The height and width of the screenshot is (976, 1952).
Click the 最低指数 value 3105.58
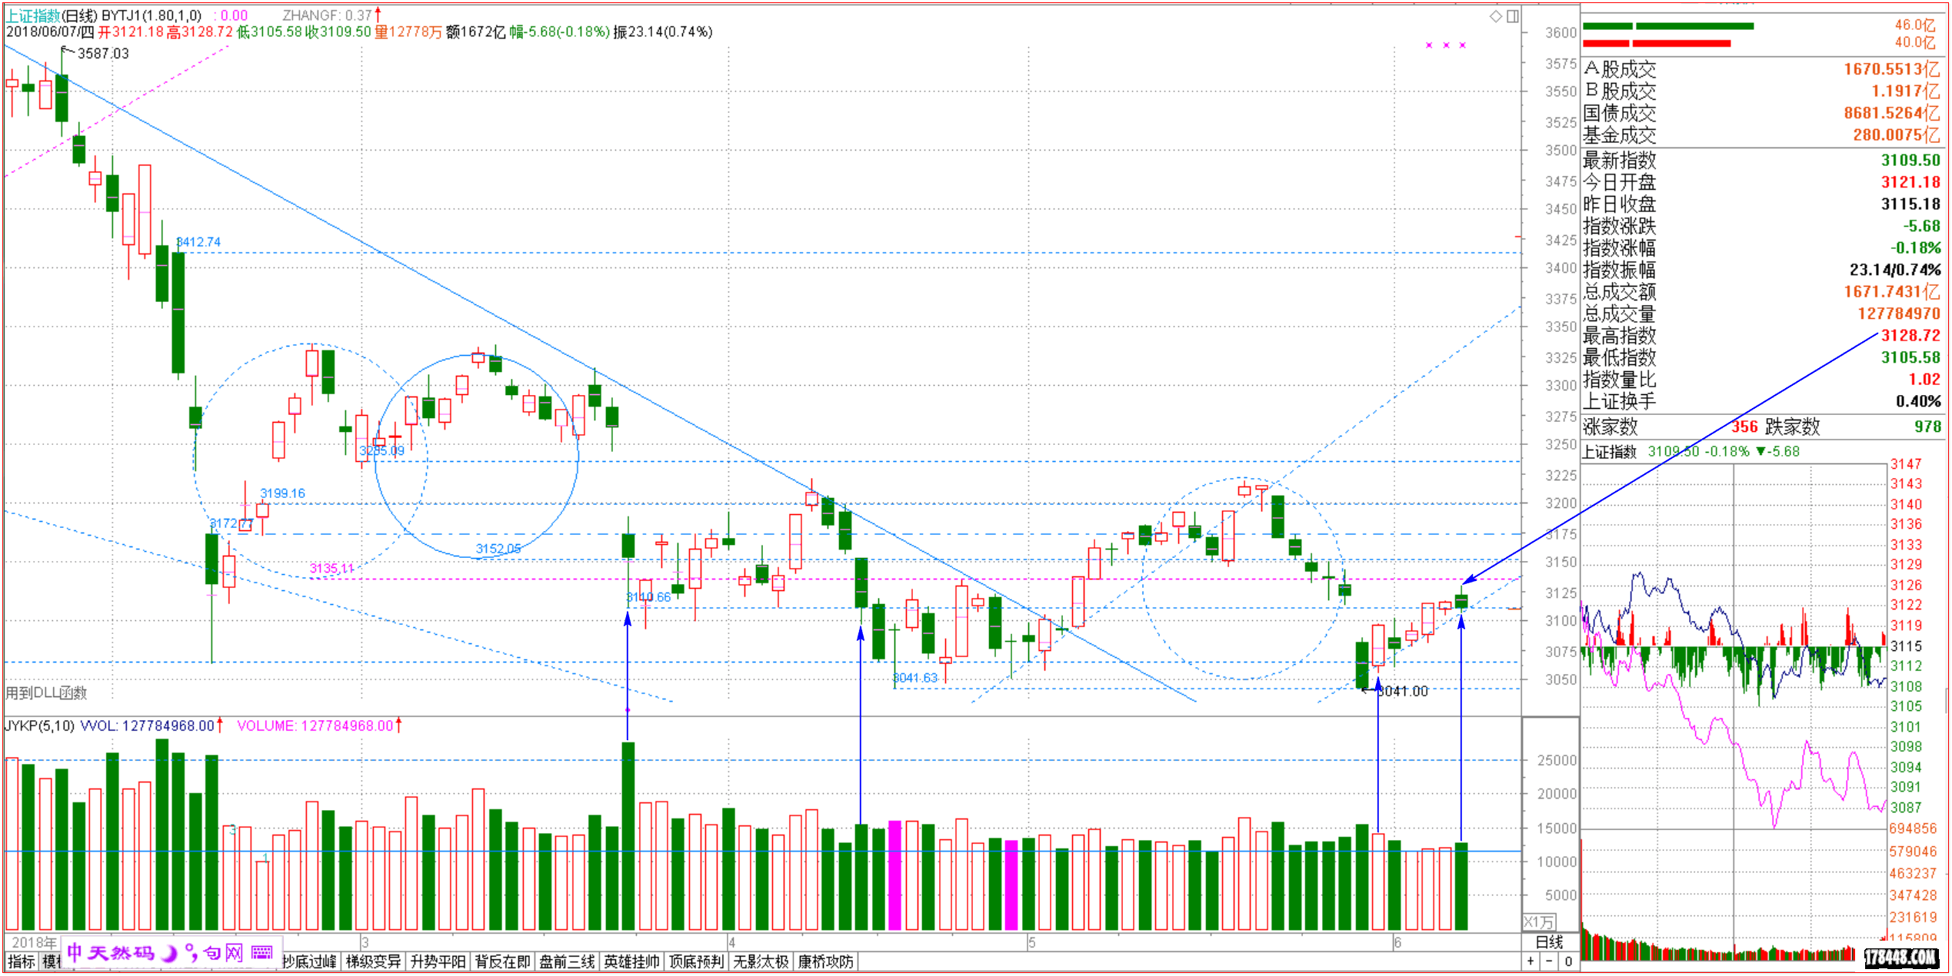point(1910,357)
